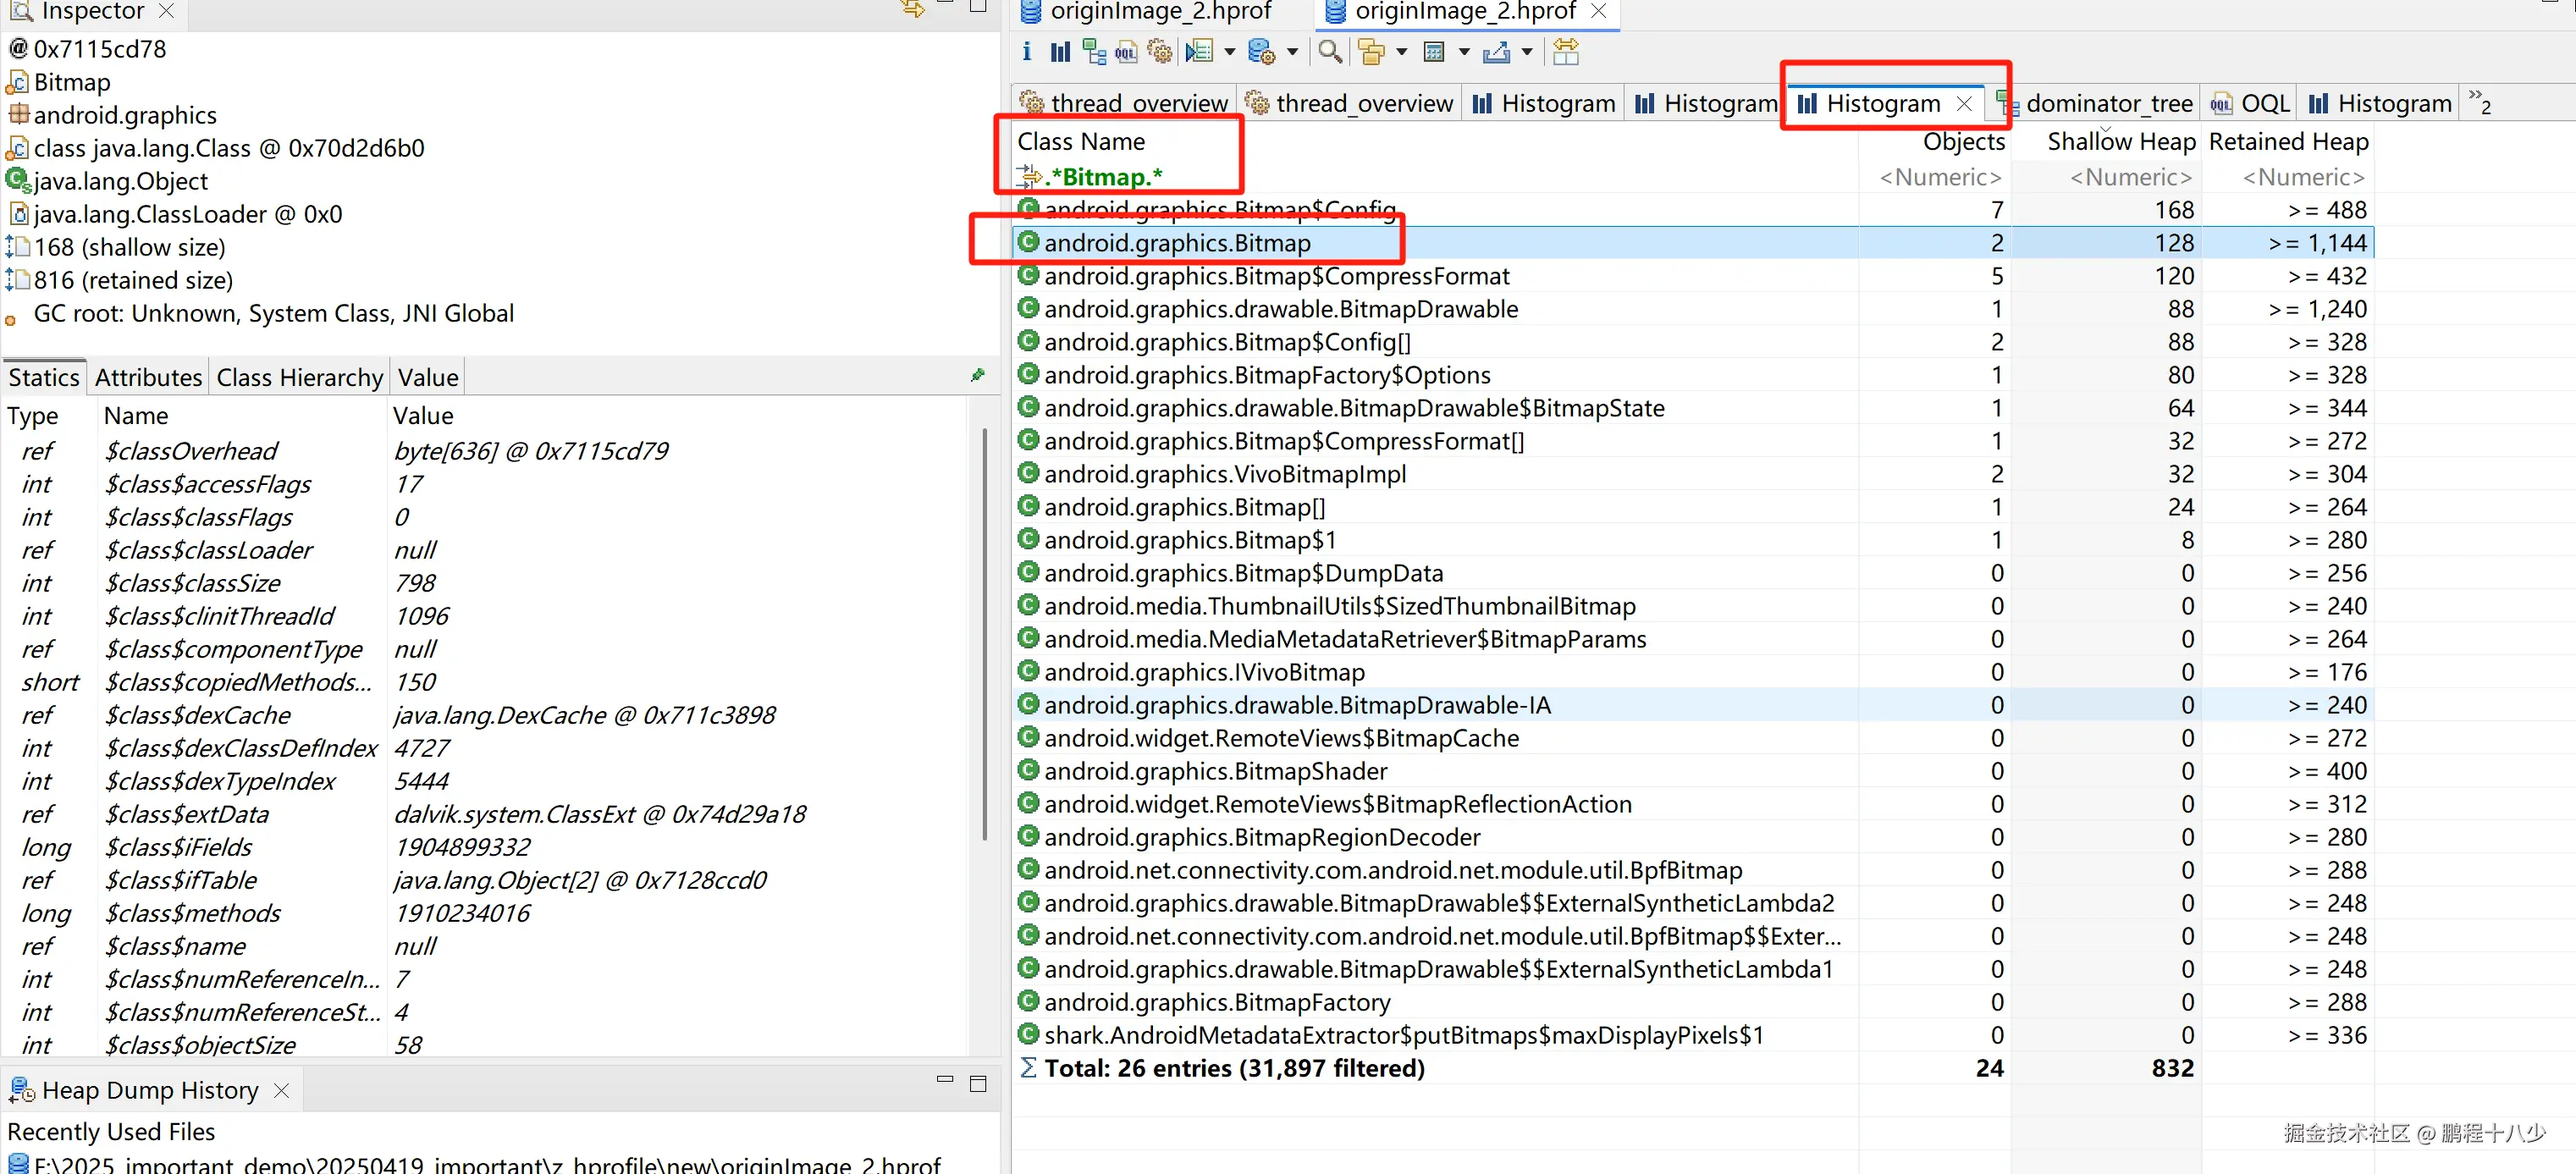Open the heap dump overview info icon
The width and height of the screenshot is (2576, 1174).
pyautogui.click(x=1027, y=51)
